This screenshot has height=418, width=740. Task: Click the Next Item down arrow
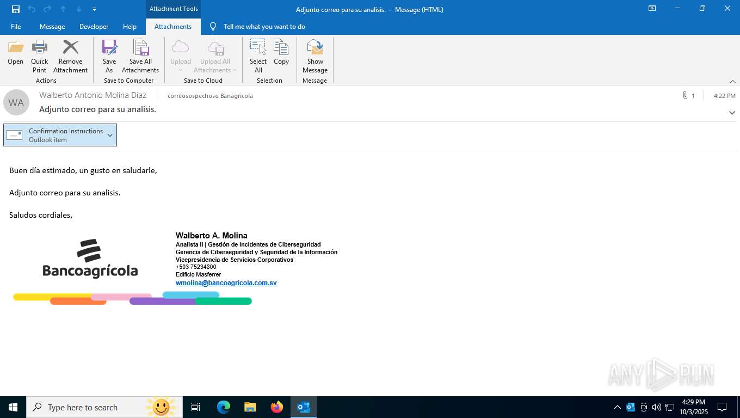pyautogui.click(x=79, y=9)
